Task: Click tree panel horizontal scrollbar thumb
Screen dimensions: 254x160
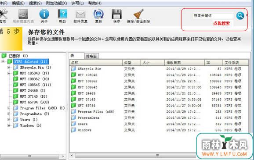Action: click(30, 156)
